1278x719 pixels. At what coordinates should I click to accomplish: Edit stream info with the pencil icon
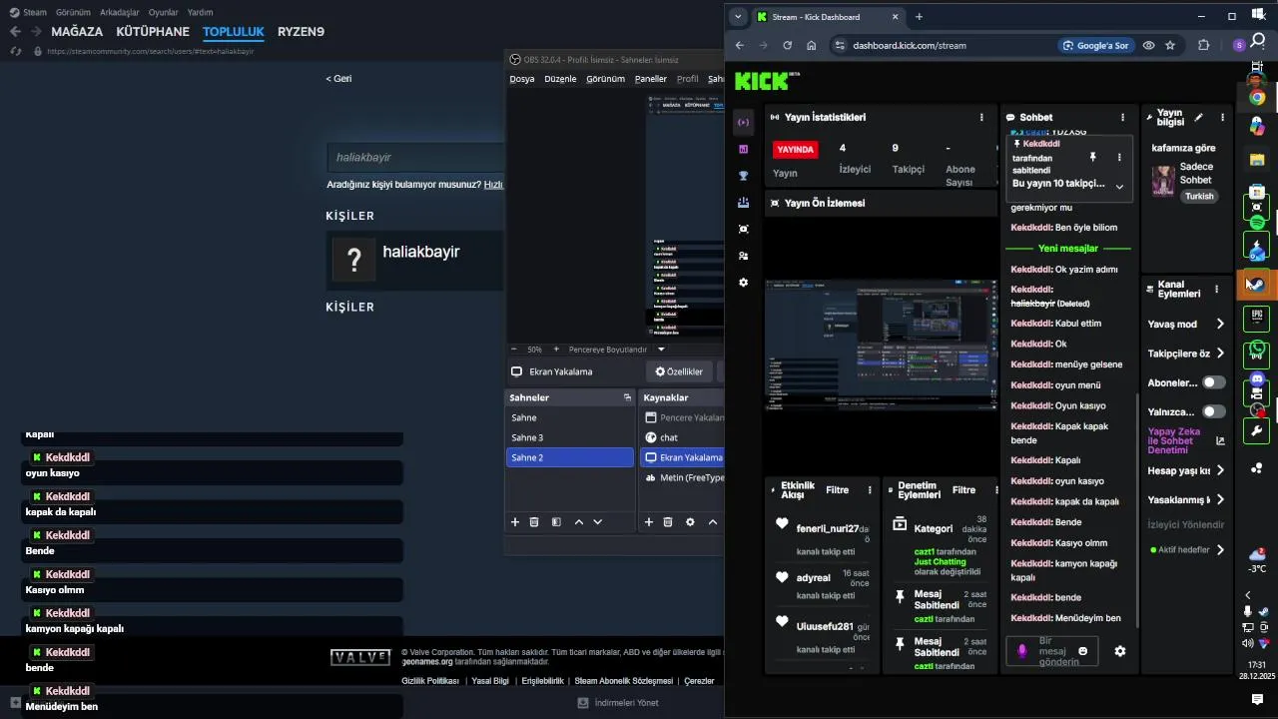coord(1198,117)
